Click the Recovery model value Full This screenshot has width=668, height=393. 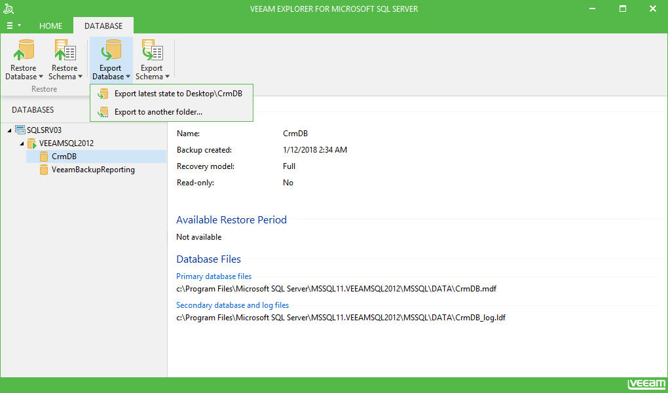coord(289,166)
